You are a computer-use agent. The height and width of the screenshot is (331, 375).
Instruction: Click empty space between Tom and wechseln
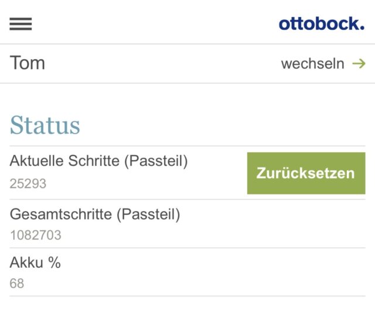coord(158,63)
